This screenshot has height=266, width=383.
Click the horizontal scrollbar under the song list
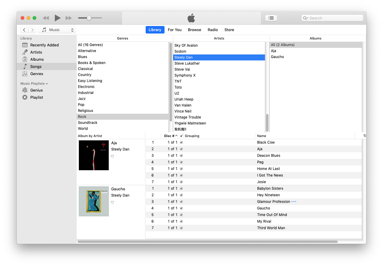pos(208,242)
